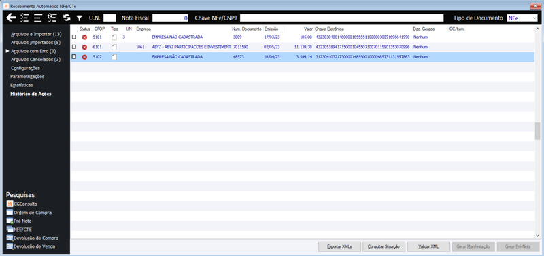Image resolution: width=544 pixels, height=256 pixels.
Task: Click the emission date 17/03/23
Action: pyautogui.click(x=271, y=37)
